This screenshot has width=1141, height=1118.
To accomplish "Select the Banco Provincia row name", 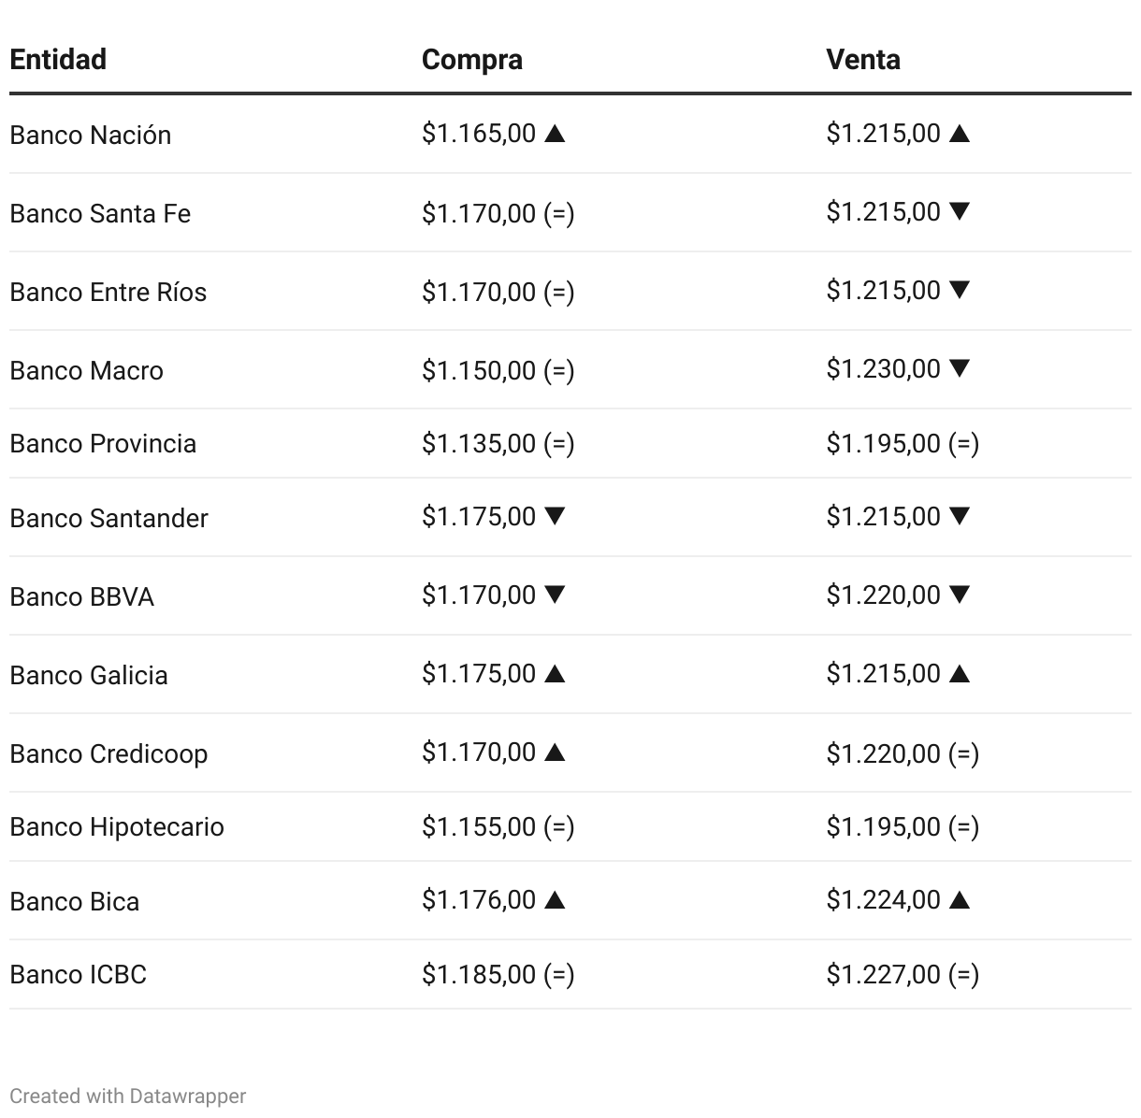I will pyautogui.click(x=103, y=443).
